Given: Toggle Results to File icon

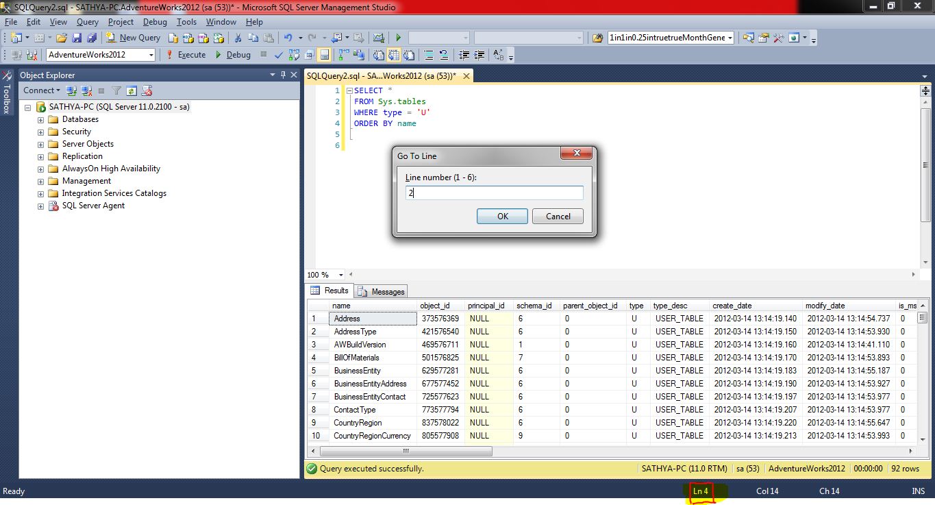Looking at the screenshot, I should (409, 55).
